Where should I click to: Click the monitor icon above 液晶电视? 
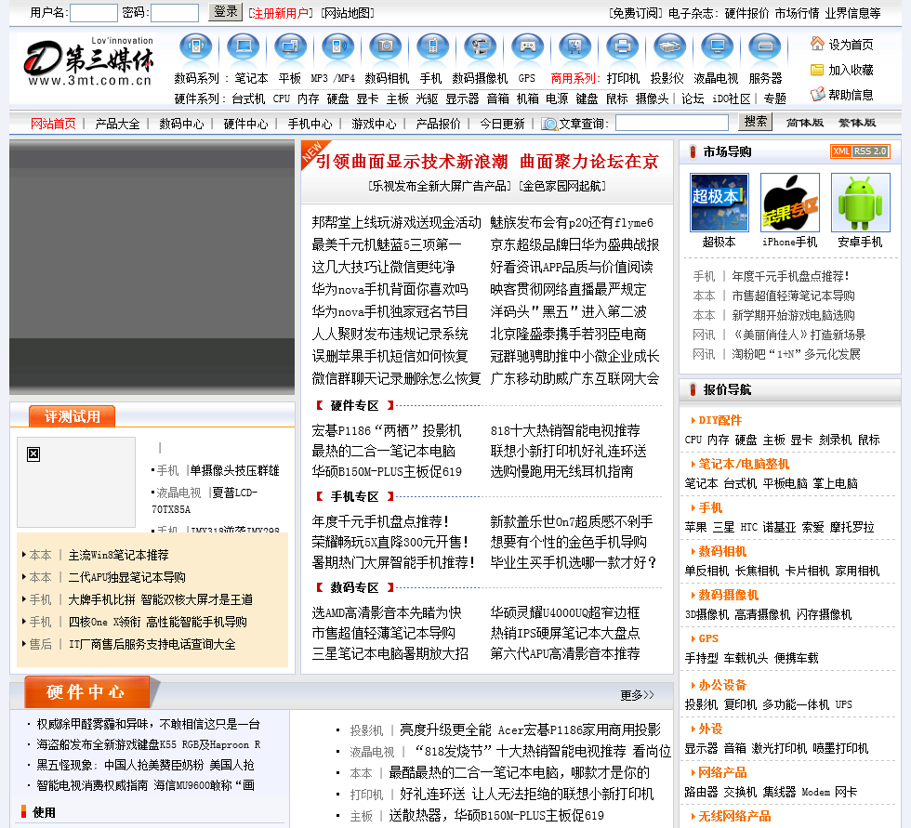tap(718, 47)
